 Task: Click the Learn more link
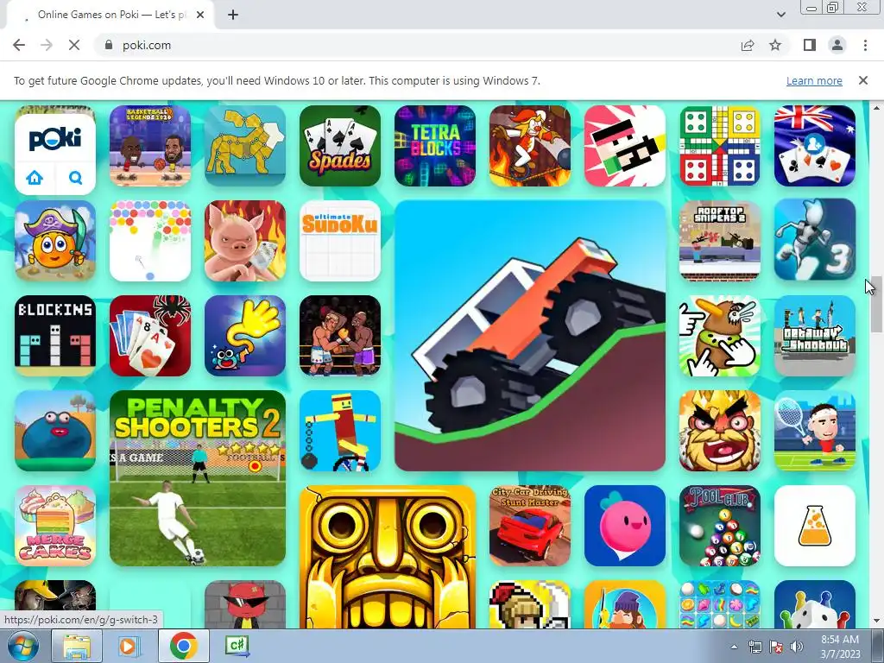pos(814,80)
